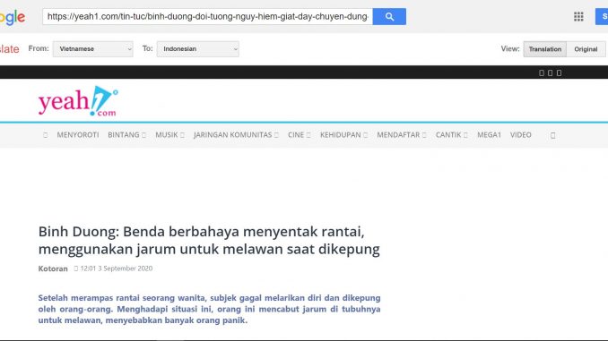Open the Indonesian target language dropdown
This screenshot has height=341, width=608.
[x=198, y=49]
